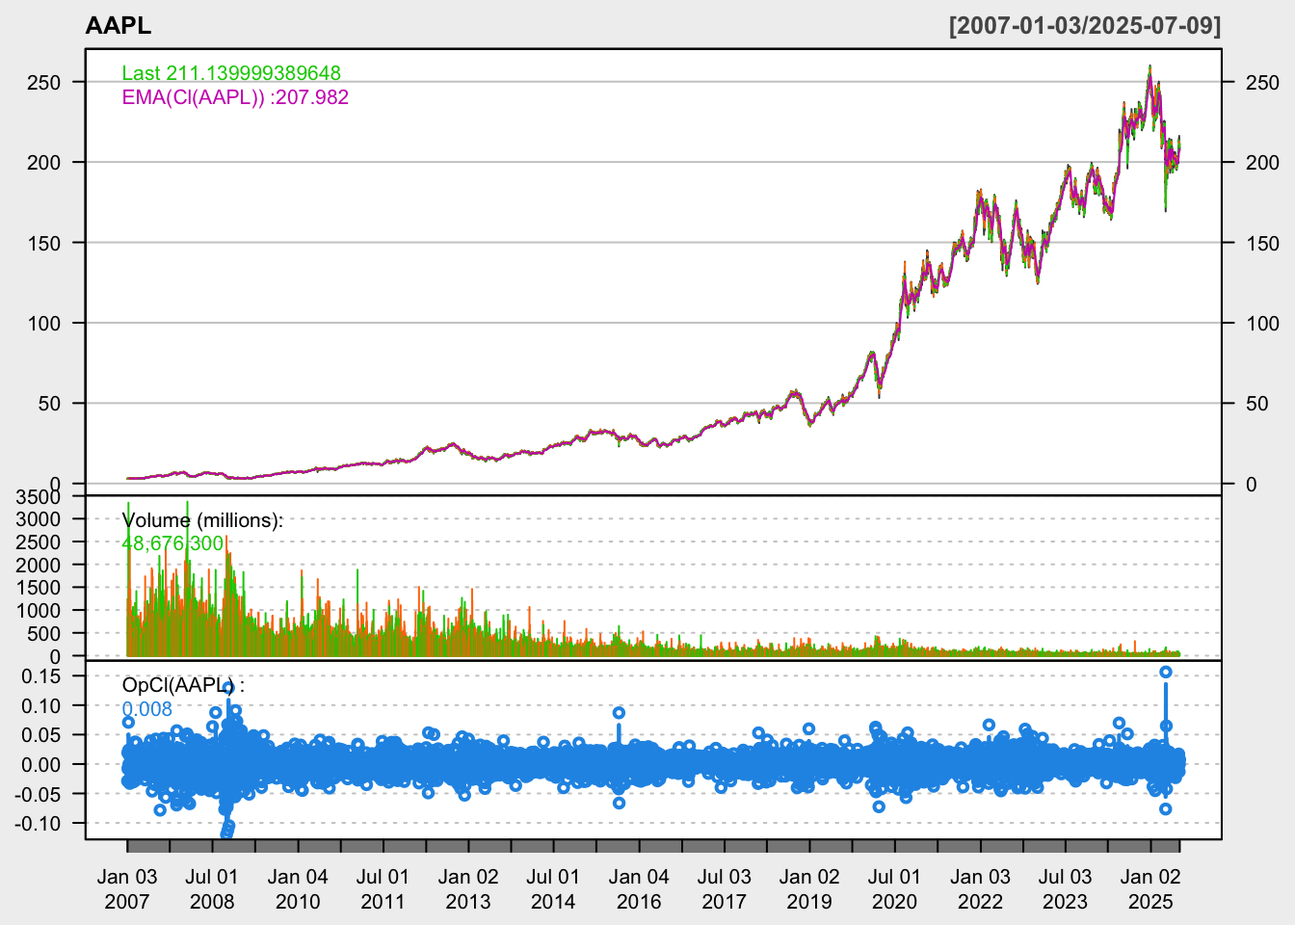Screen dimensions: 1295x925
Task: Click the 0.00 label on the OpCl axis
Action: [40, 765]
